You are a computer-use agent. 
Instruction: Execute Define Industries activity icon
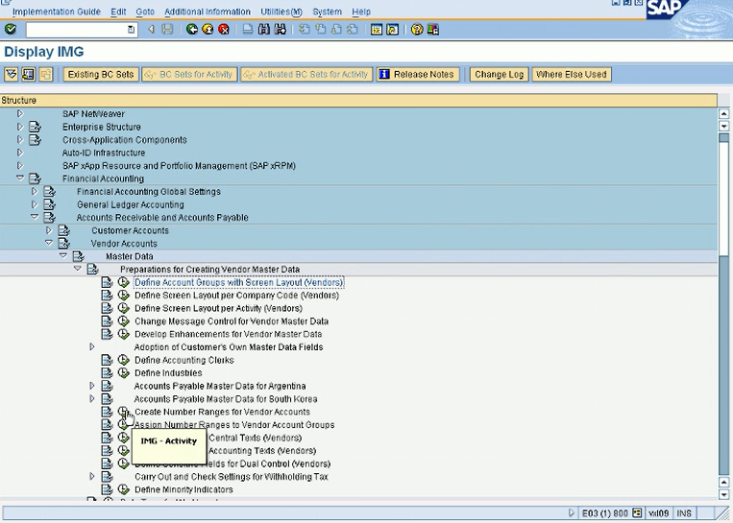coord(123,372)
